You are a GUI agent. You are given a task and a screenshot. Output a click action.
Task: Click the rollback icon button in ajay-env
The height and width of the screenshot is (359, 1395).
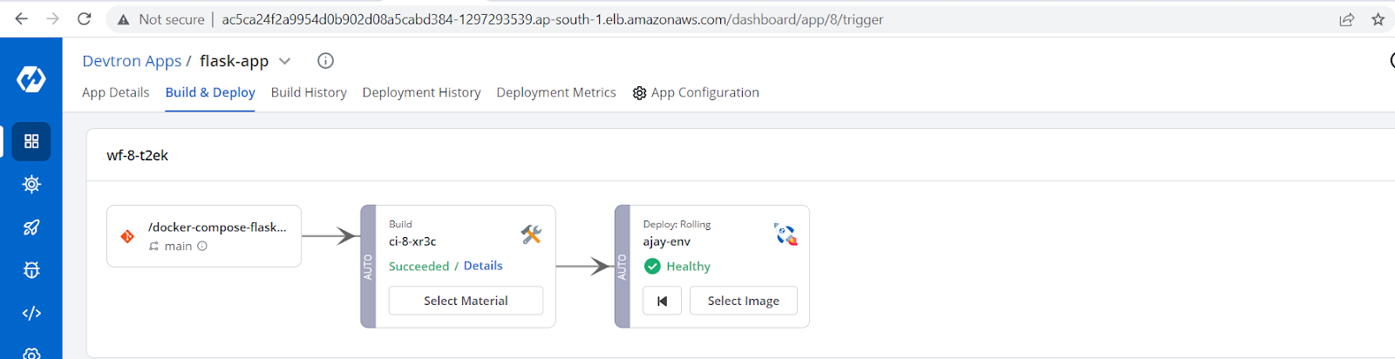662,301
